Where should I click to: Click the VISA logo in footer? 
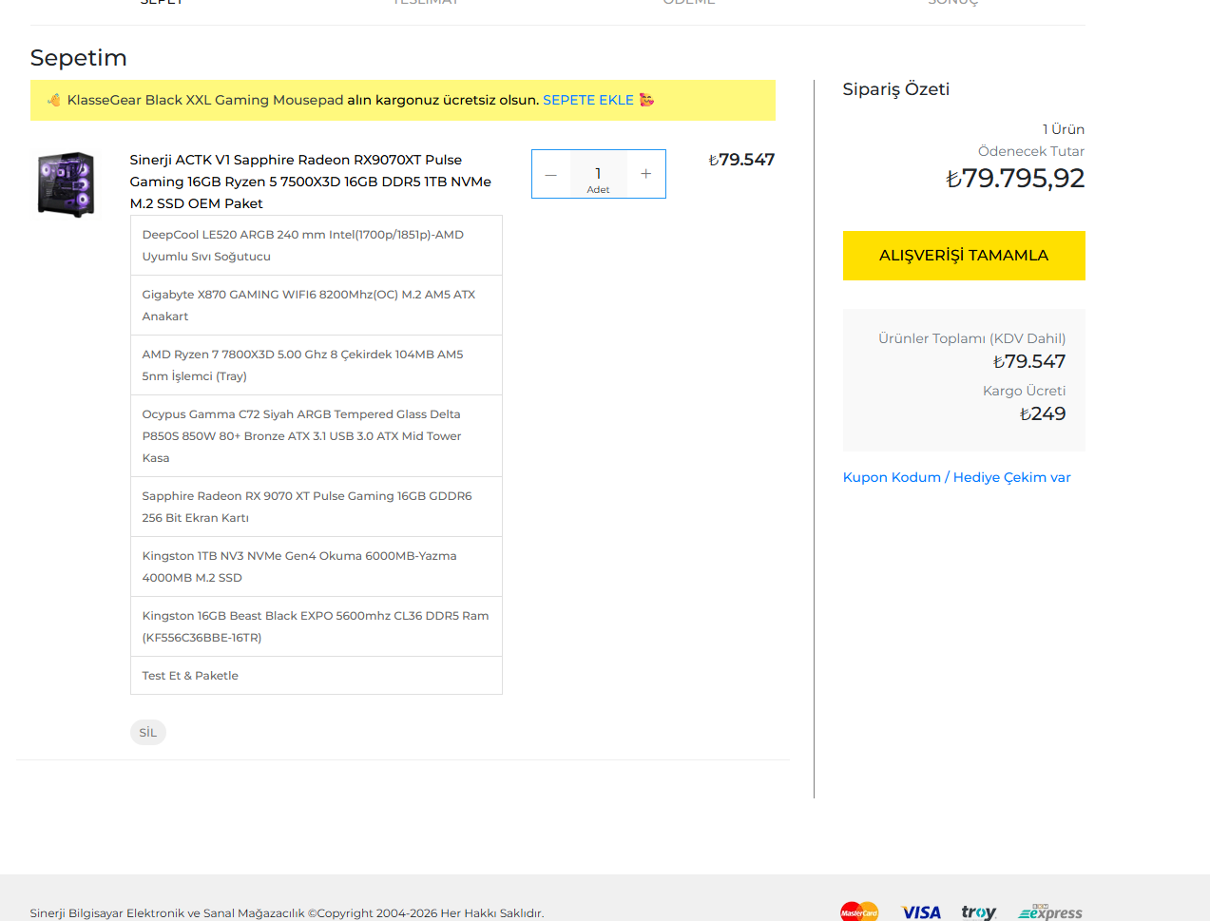921,912
